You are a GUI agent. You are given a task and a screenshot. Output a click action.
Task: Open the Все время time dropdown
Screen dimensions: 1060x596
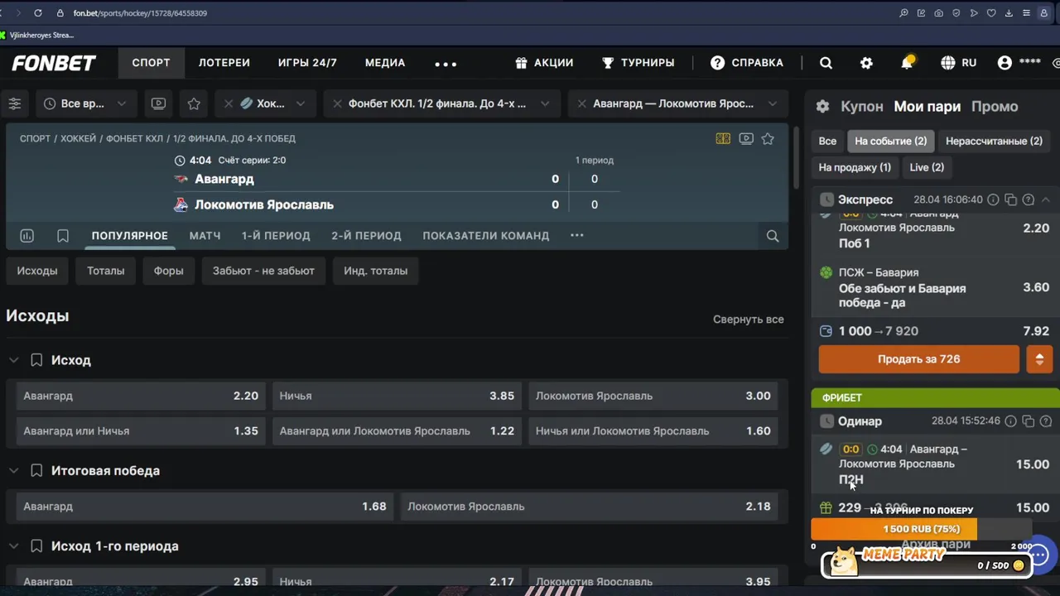[86, 103]
